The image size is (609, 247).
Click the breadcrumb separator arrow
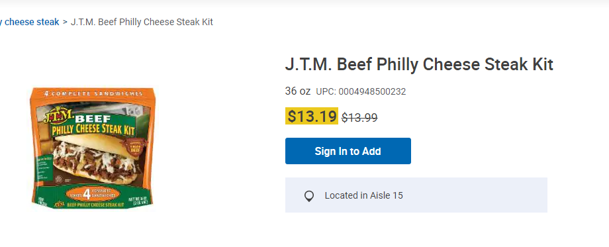coord(65,22)
